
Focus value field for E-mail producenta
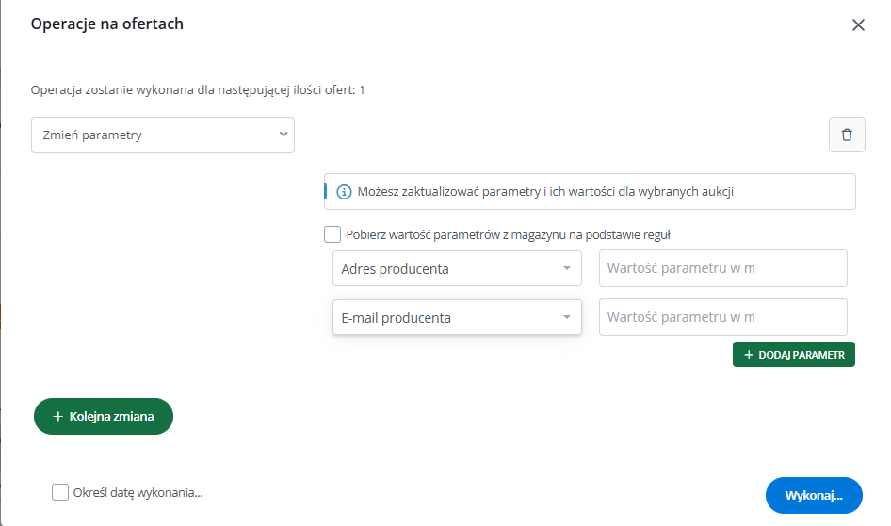click(722, 317)
